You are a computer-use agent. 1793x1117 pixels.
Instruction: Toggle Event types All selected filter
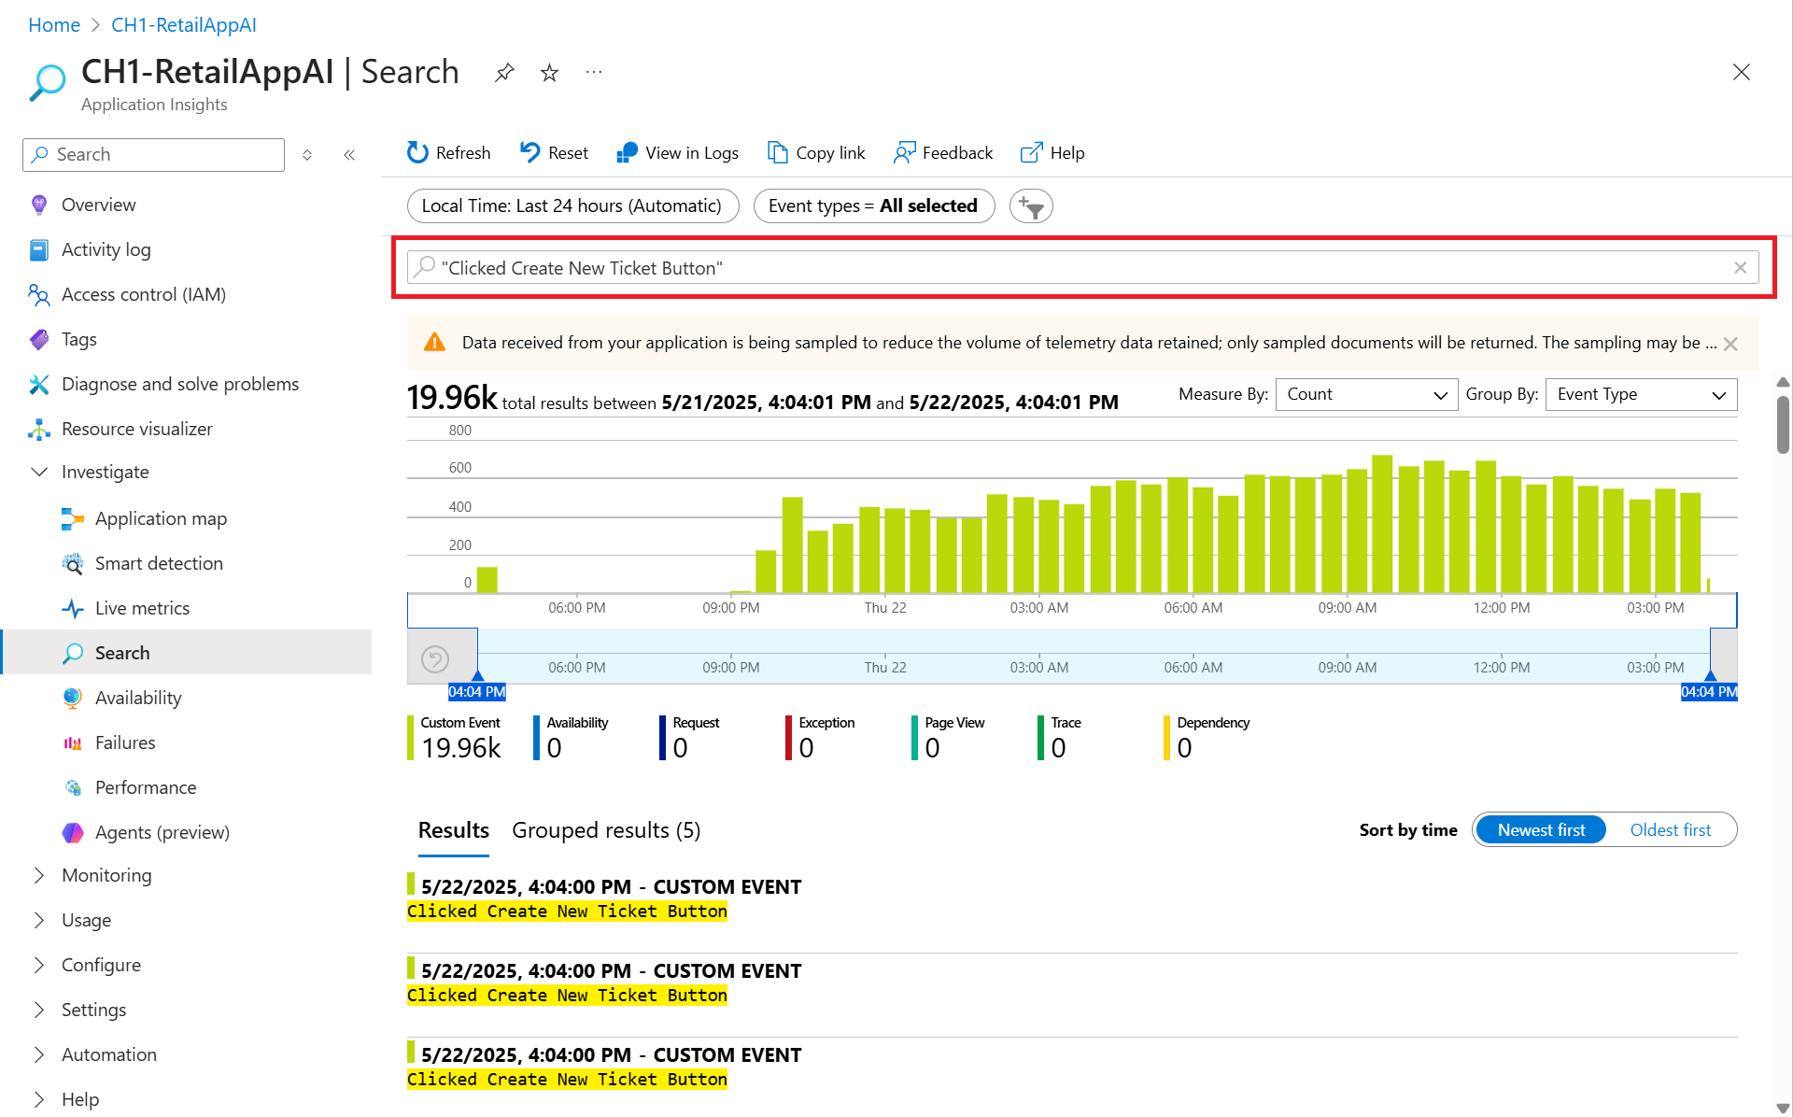[873, 205]
